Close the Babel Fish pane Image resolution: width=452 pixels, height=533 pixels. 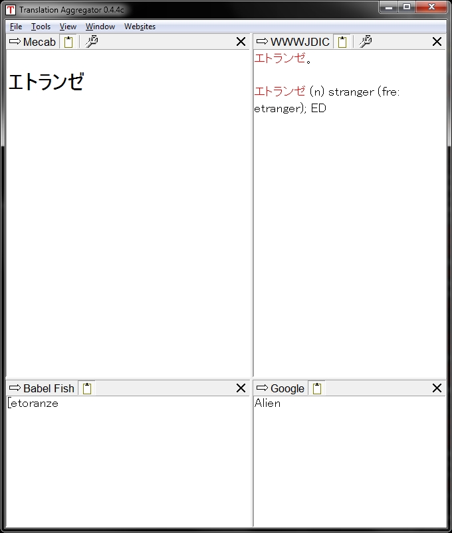(x=241, y=388)
